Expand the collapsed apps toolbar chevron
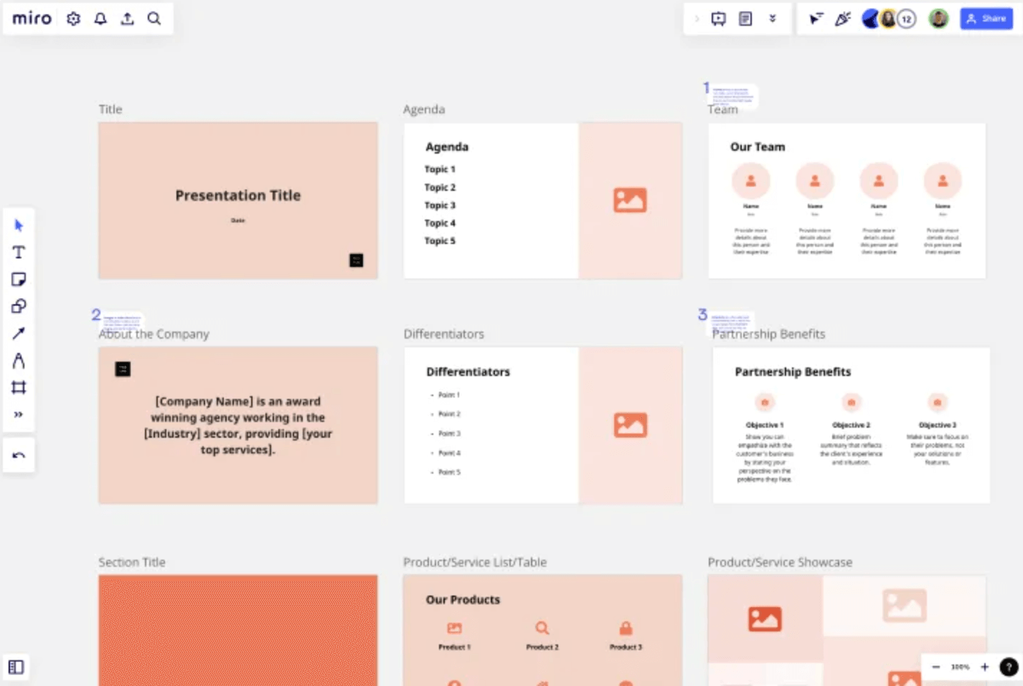Viewport: 1023px width, 686px height. pyautogui.click(x=697, y=19)
